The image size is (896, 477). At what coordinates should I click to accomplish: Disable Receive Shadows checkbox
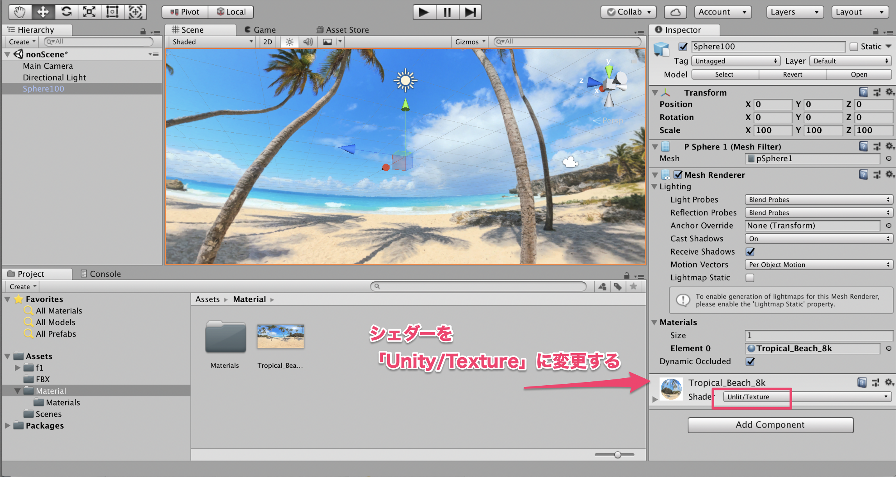750,252
